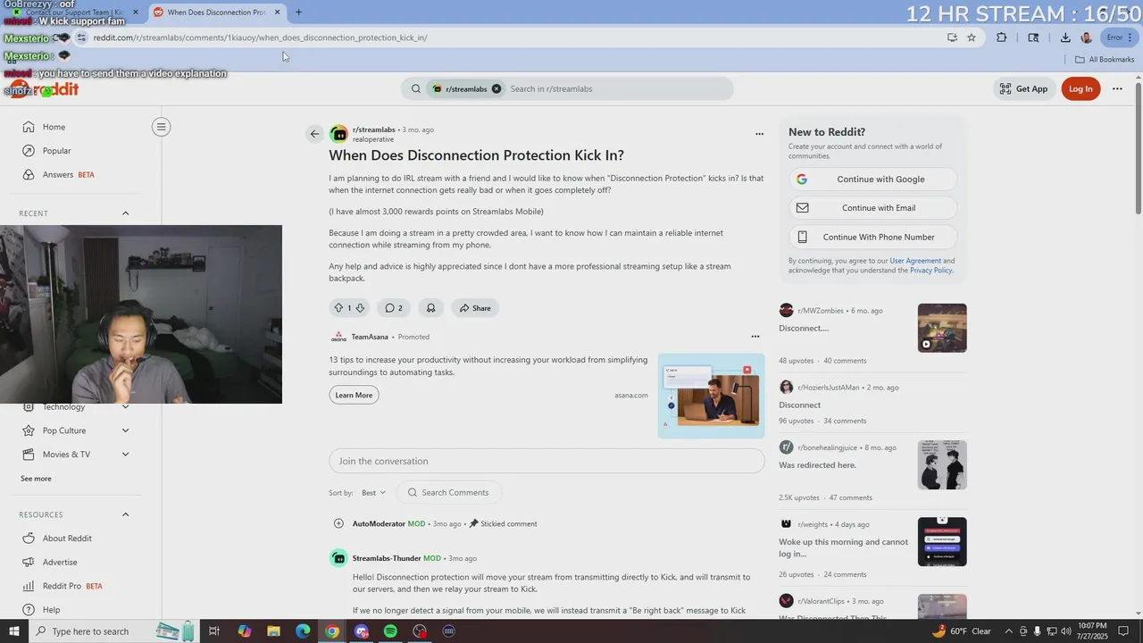Open About Reddit in the sidebar

coord(67,539)
